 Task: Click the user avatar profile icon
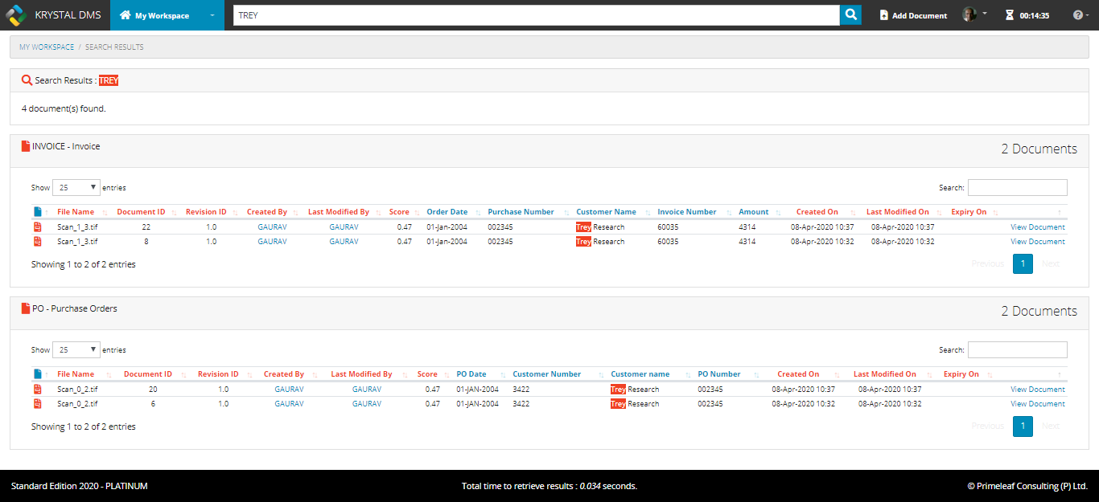(x=969, y=15)
